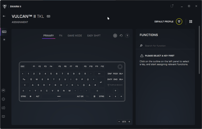Click the right panel scrollbar
The width and height of the screenshot is (202, 129).
click(199, 50)
